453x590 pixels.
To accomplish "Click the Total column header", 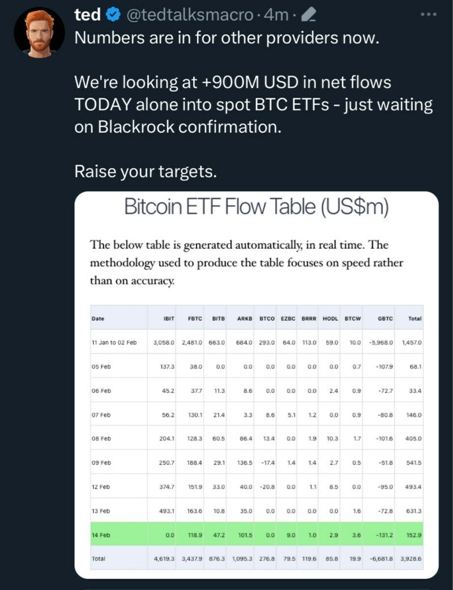I will coord(414,319).
